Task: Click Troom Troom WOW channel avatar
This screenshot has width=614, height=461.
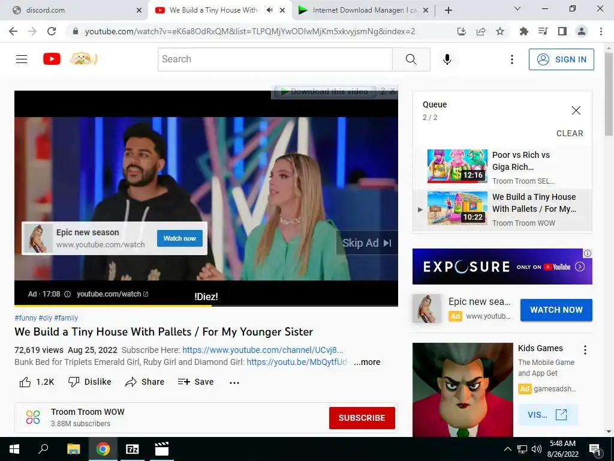Action: pyautogui.click(x=33, y=418)
